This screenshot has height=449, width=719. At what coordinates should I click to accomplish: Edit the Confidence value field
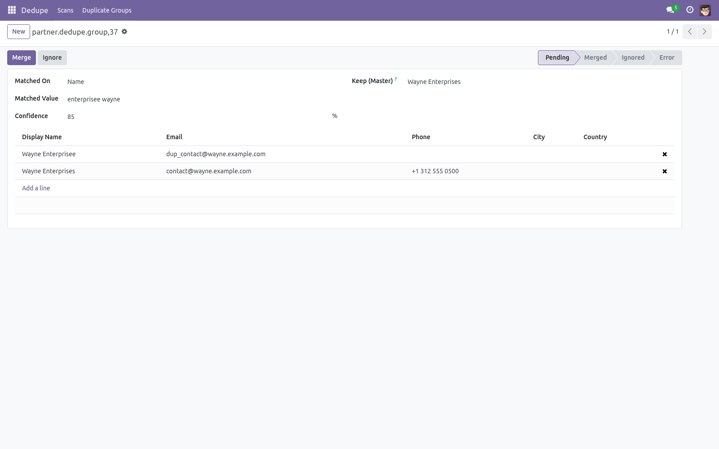[x=198, y=117]
